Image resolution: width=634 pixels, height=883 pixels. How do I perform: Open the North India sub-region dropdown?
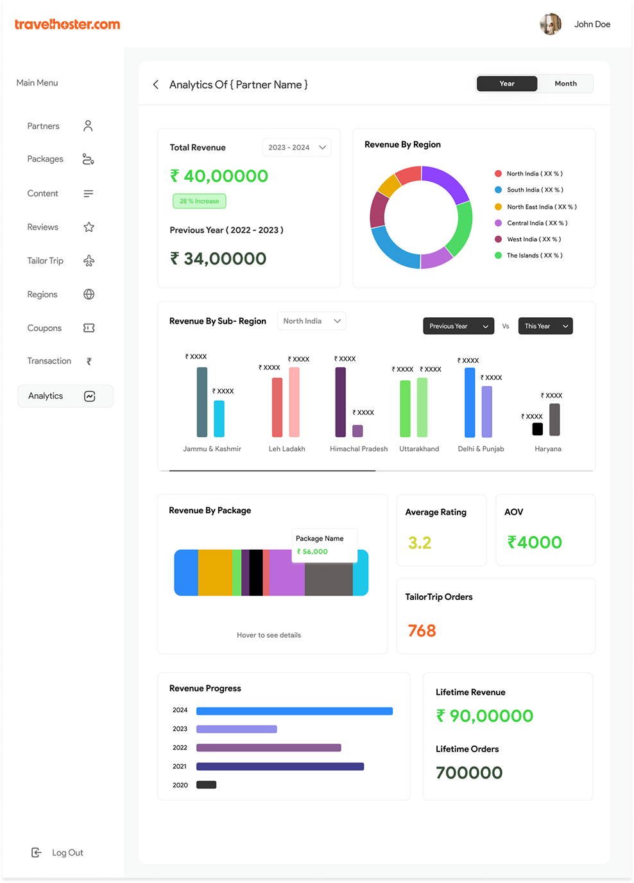311,321
